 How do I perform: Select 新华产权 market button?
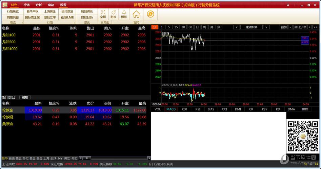(32, 11)
